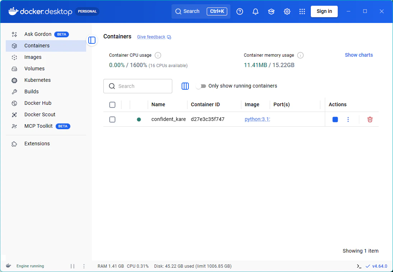This screenshot has width=393, height=272.
Task: Open the Learning center graduation cap icon
Action: tap(271, 11)
